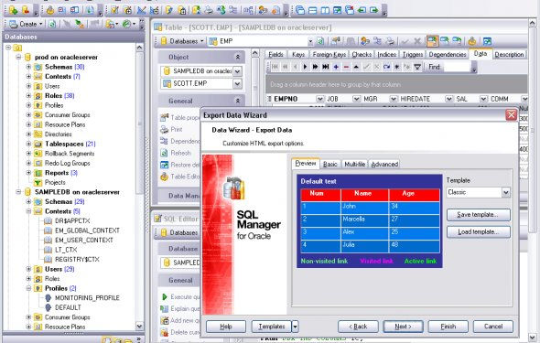Click the refresh data curved-arrow icon
This screenshot has height=343, width=540.
coord(386,67)
